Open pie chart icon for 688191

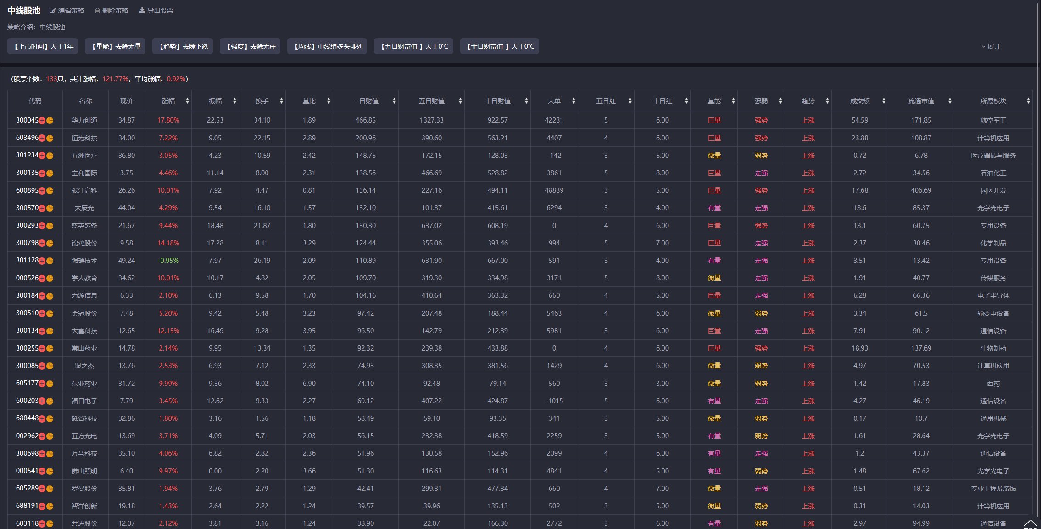pos(50,507)
